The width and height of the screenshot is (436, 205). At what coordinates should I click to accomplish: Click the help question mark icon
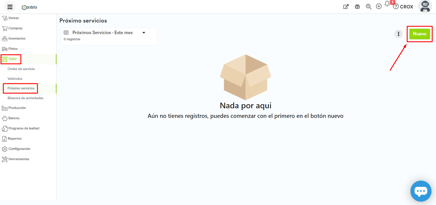pos(396,7)
